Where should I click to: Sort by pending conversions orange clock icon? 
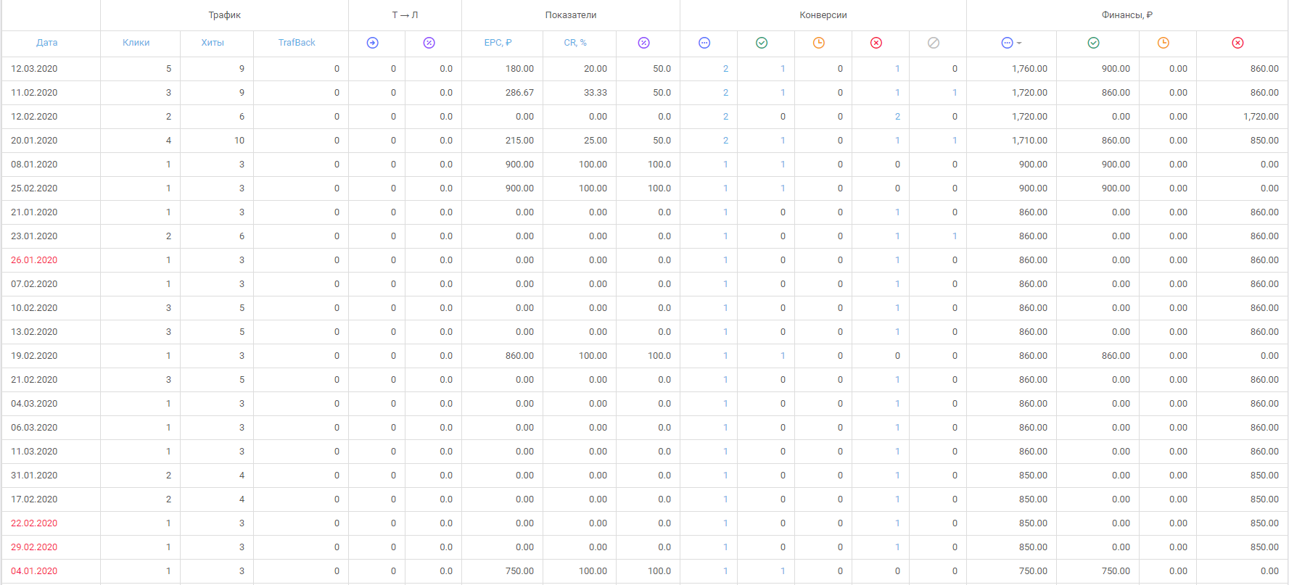(x=819, y=43)
